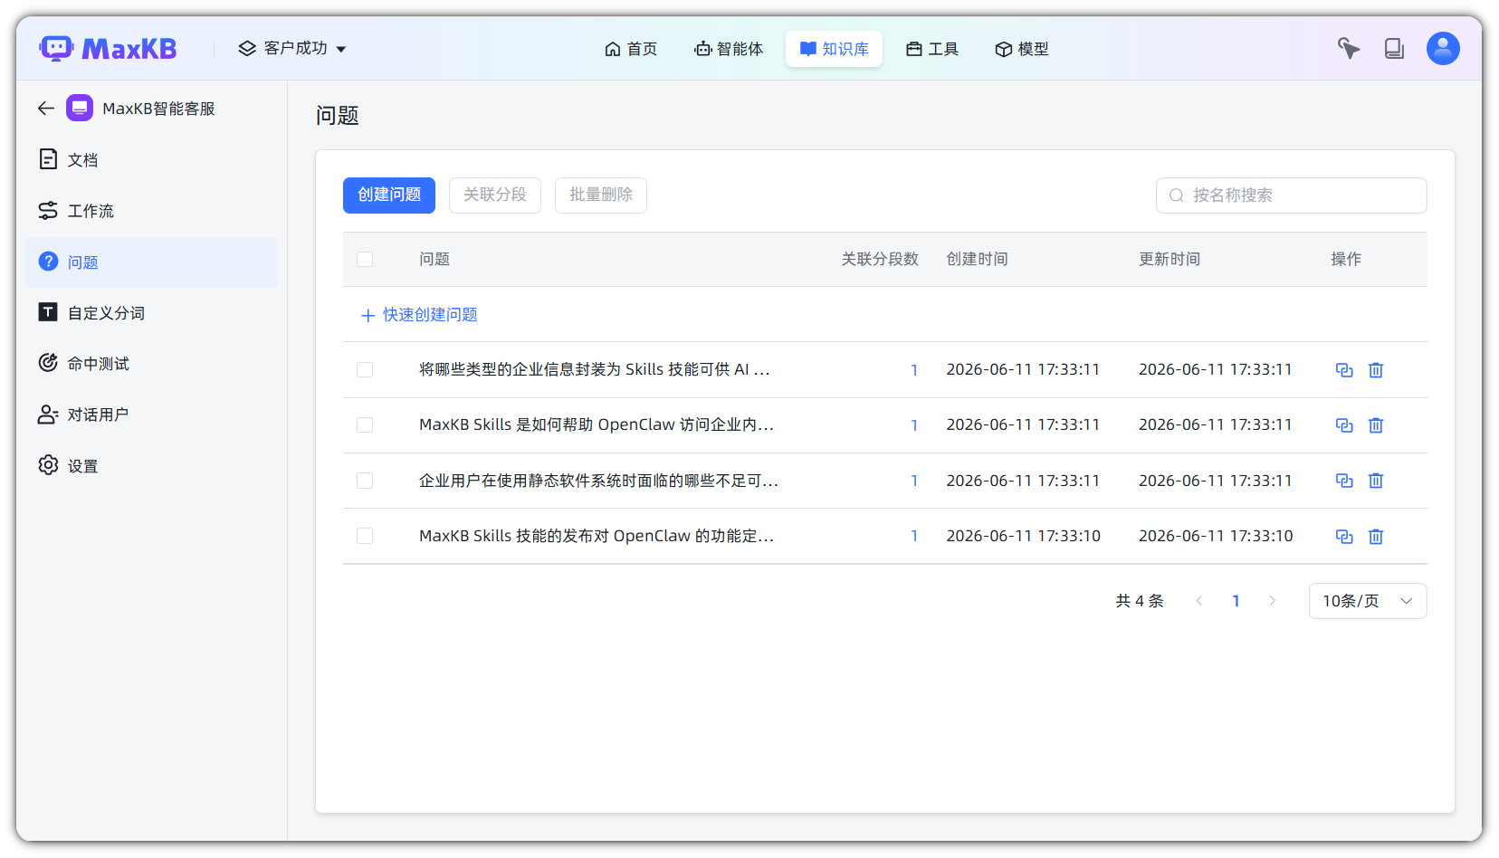Open the 首页 navigation tab
The width and height of the screenshot is (1499, 858).
coord(631,49)
